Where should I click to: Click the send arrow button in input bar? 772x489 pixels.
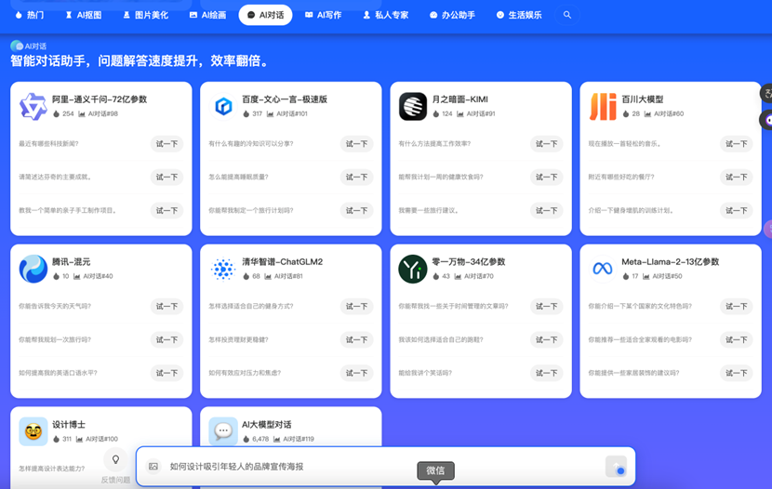(x=616, y=467)
